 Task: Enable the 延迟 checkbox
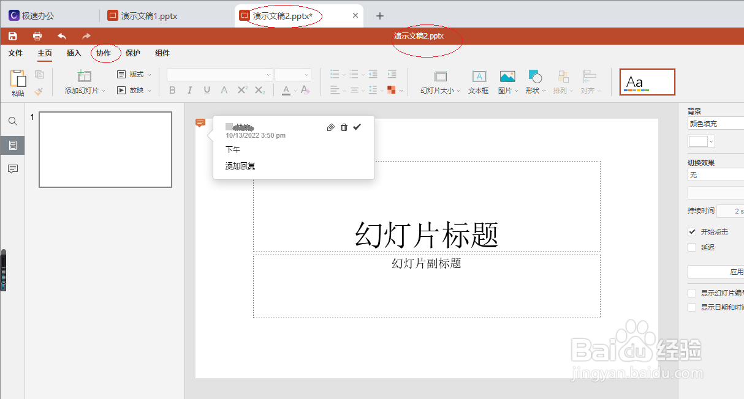click(x=693, y=247)
